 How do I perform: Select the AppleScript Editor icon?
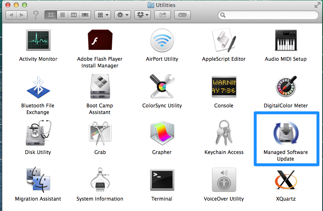(x=224, y=40)
